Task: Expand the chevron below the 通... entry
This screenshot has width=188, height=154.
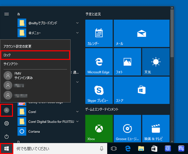Action: click(x=78, y=82)
